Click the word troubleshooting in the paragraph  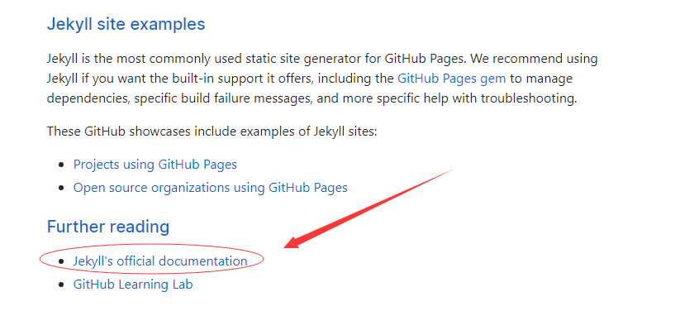(528, 98)
